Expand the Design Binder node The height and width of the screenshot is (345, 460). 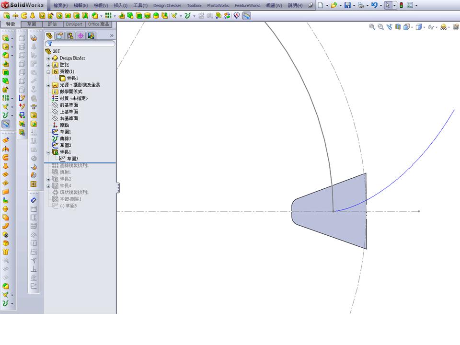tap(48, 58)
